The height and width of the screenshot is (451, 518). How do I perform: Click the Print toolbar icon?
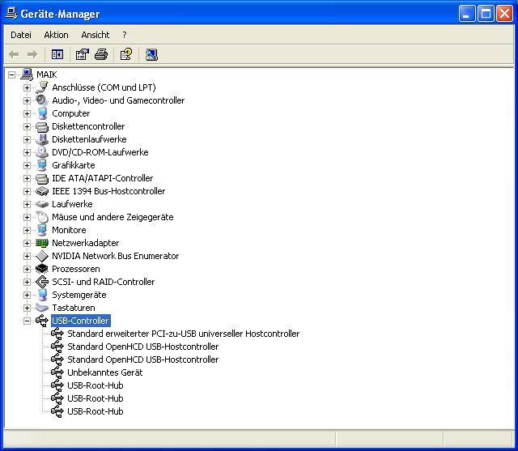(101, 54)
